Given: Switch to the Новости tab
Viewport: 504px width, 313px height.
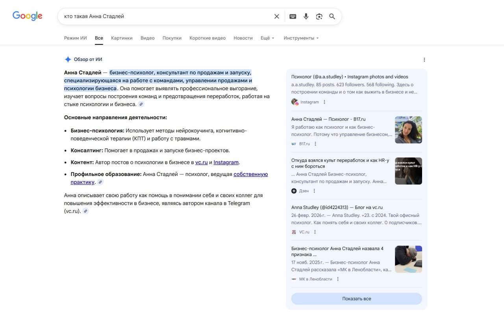Looking at the screenshot, I should (243, 38).
